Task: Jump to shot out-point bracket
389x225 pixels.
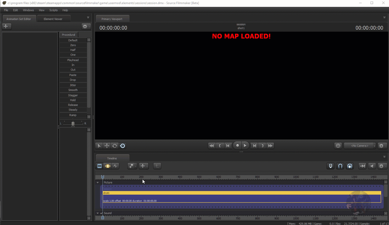Action: pyautogui.click(x=262, y=146)
